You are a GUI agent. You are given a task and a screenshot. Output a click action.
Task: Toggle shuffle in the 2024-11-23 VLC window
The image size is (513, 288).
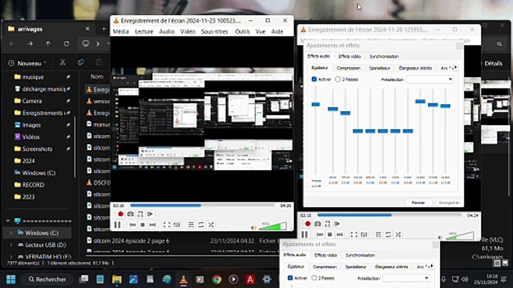point(211,225)
